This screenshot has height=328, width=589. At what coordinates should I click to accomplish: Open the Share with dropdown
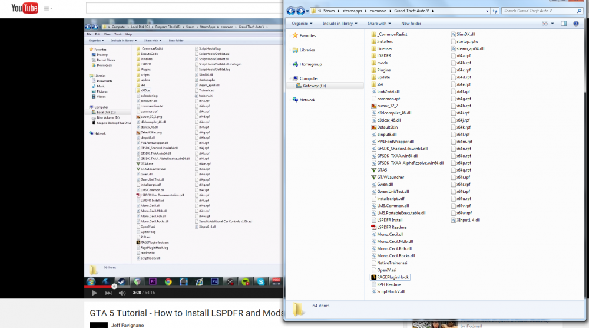point(379,24)
